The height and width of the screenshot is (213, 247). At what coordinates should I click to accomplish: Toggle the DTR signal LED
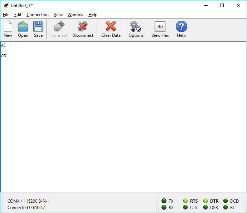coord(205,201)
